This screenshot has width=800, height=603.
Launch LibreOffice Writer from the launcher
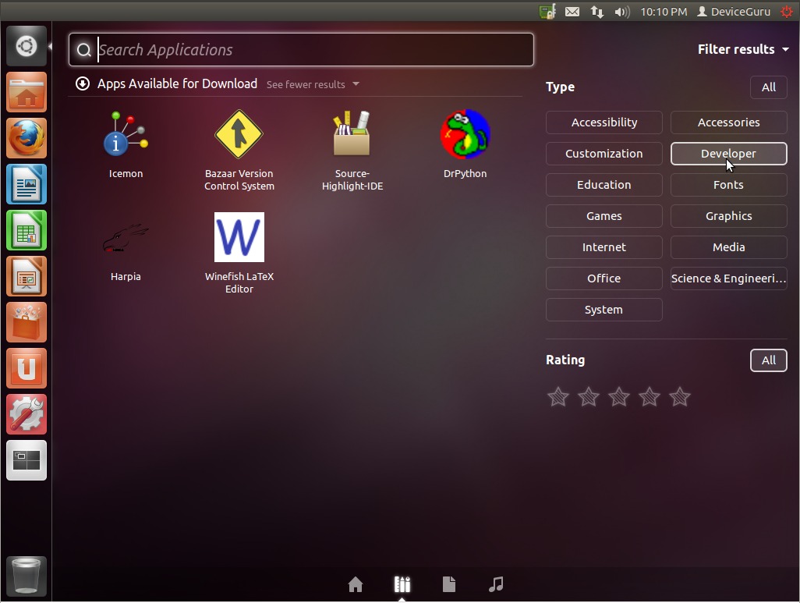[27, 184]
